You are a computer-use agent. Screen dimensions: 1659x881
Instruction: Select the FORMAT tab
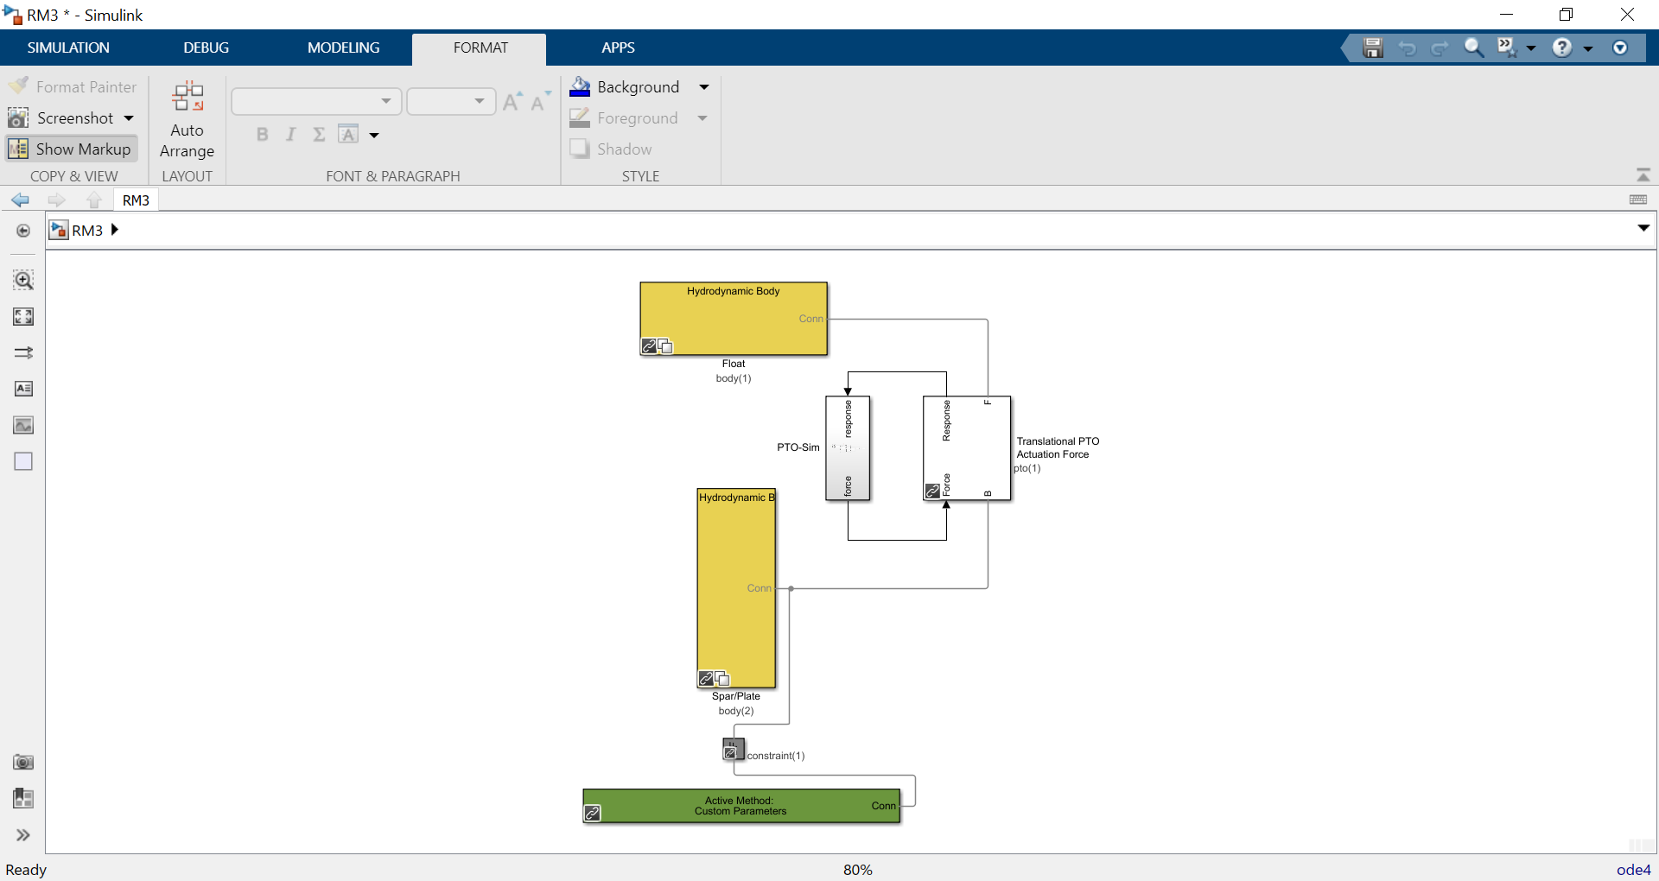pyautogui.click(x=480, y=48)
